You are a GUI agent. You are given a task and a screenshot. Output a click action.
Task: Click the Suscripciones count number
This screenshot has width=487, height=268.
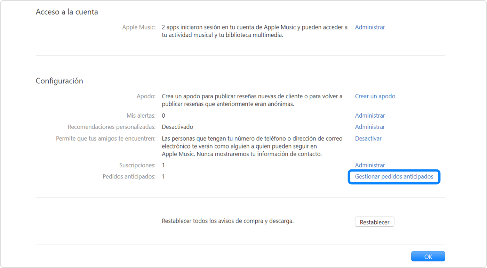163,165
